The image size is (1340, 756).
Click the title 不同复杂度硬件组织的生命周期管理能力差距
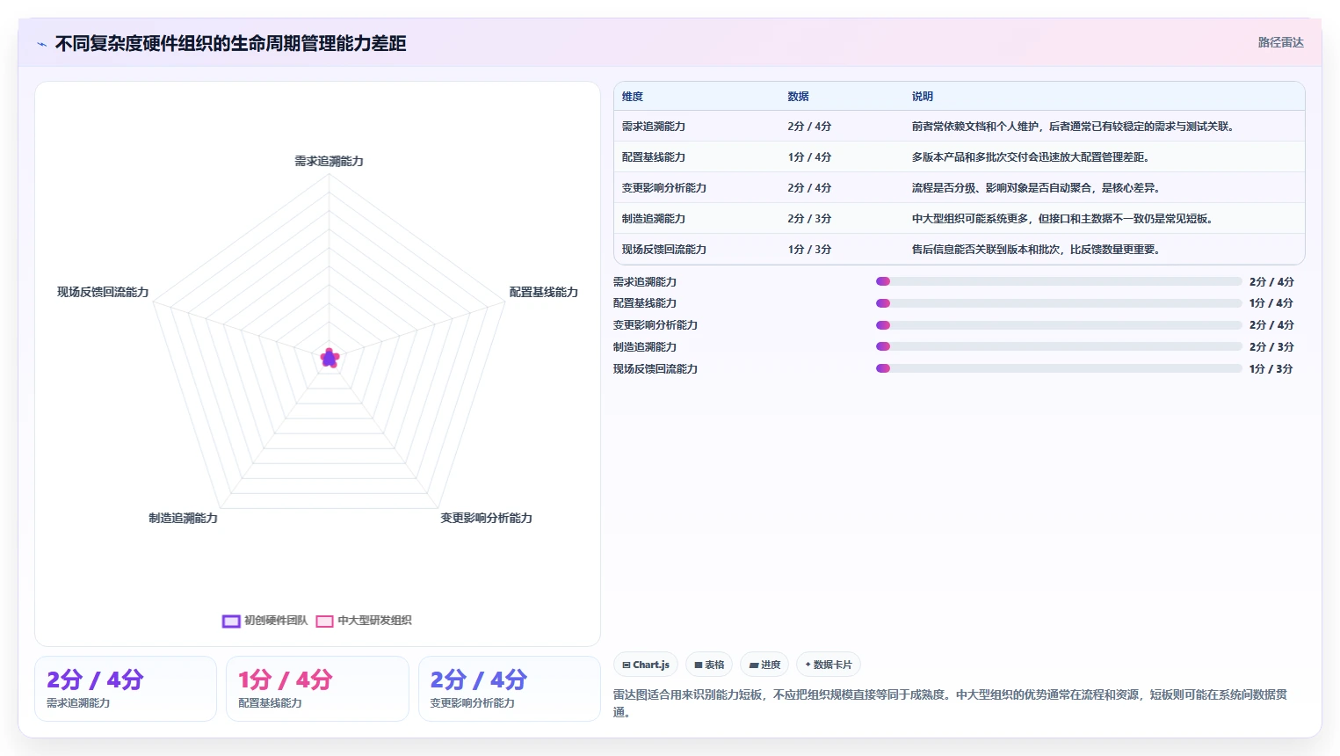(x=231, y=44)
